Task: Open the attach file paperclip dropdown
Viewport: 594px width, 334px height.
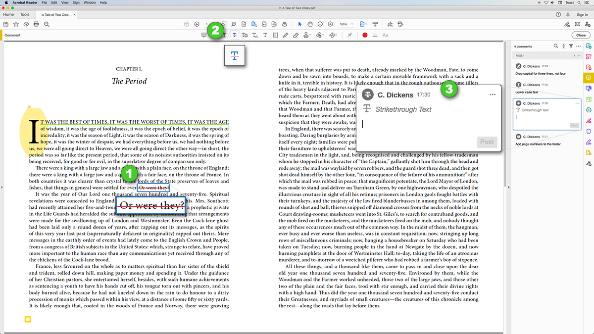Action: pos(320,35)
